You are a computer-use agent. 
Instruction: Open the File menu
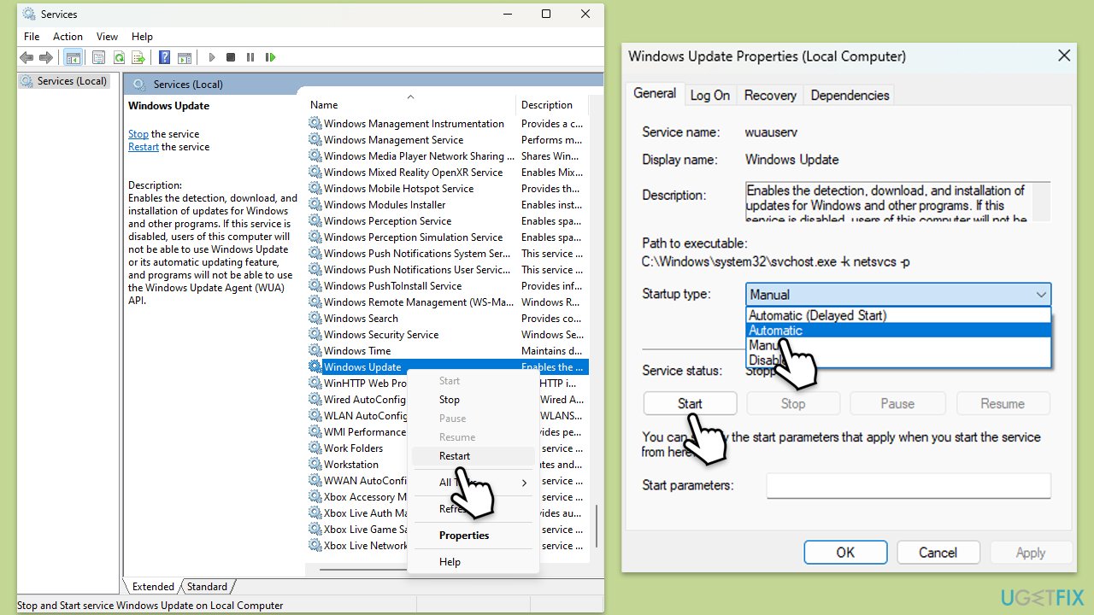[x=32, y=37]
